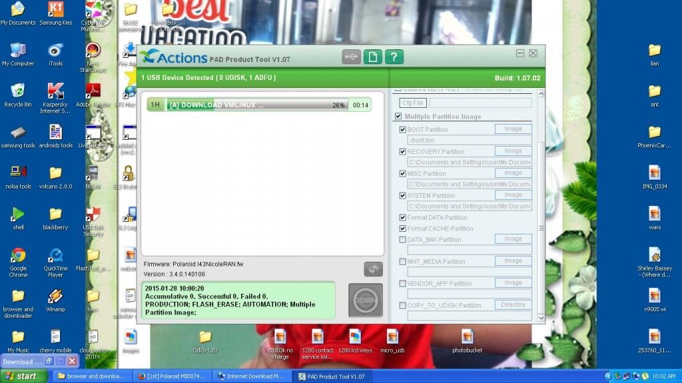Click the download VMLINUX progress bar
This screenshot has height=383, width=682.
[x=259, y=105]
